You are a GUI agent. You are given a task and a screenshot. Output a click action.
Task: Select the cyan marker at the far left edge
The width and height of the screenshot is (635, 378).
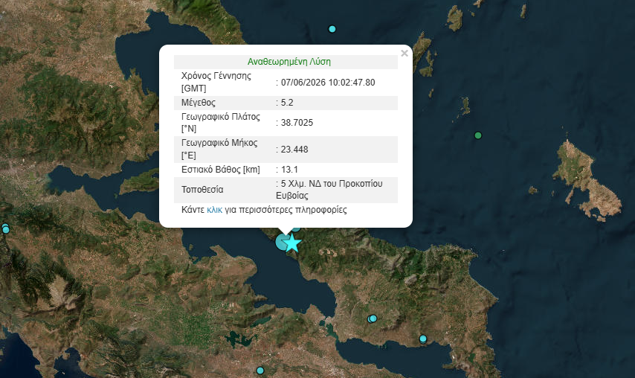(5, 229)
